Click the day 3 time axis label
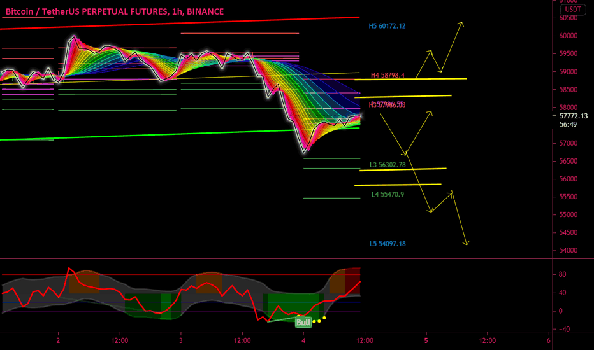The width and height of the screenshot is (594, 350). 181,340
